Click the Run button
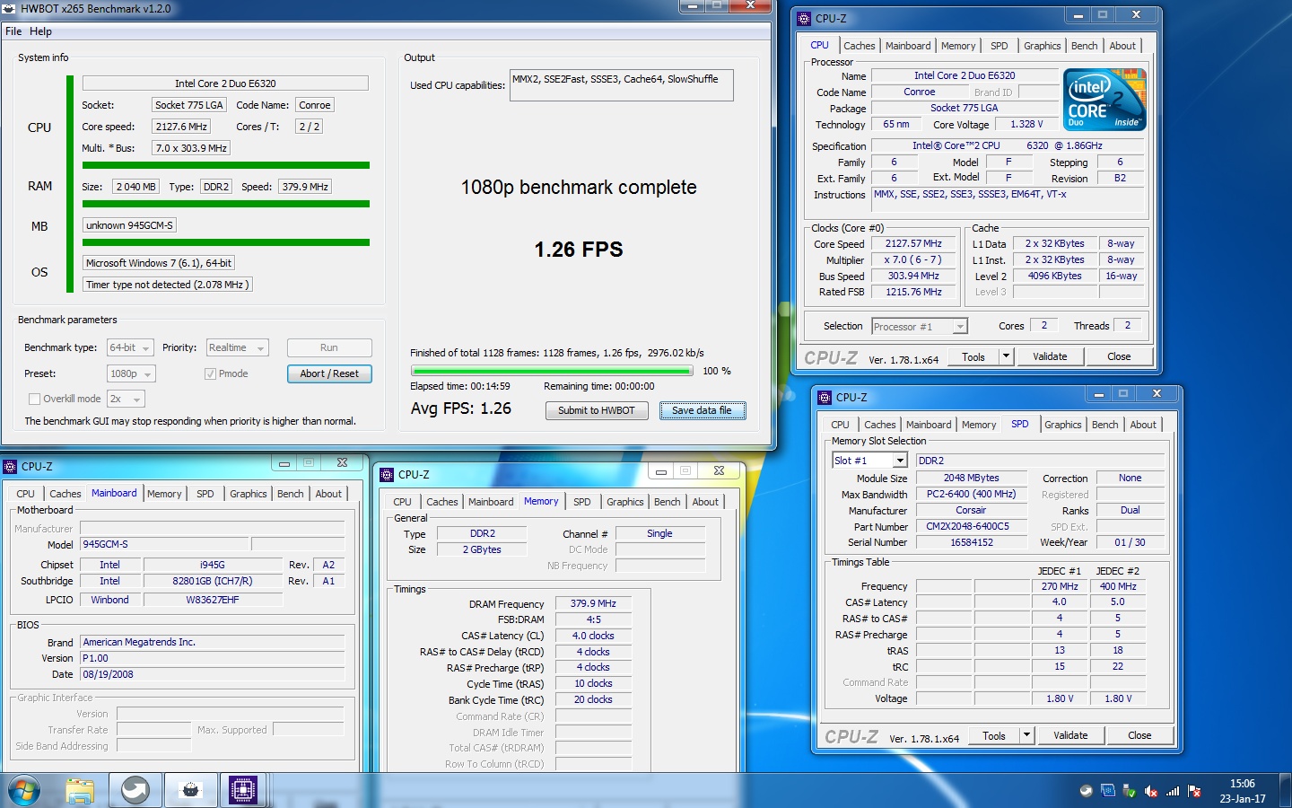The width and height of the screenshot is (1292, 808). coord(329,347)
